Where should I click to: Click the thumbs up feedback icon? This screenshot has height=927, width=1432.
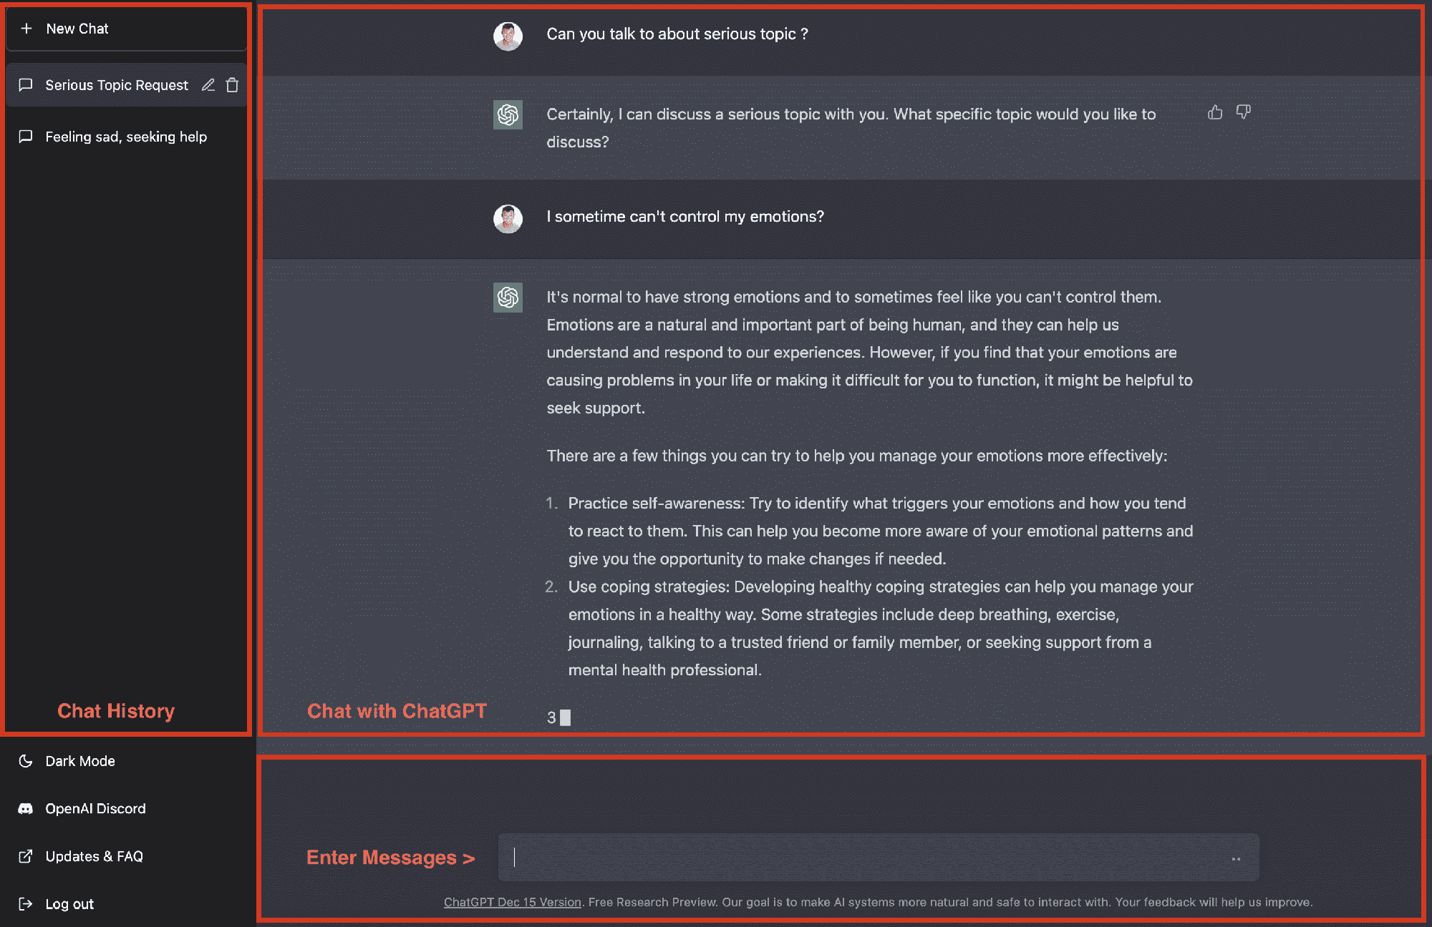click(x=1215, y=112)
